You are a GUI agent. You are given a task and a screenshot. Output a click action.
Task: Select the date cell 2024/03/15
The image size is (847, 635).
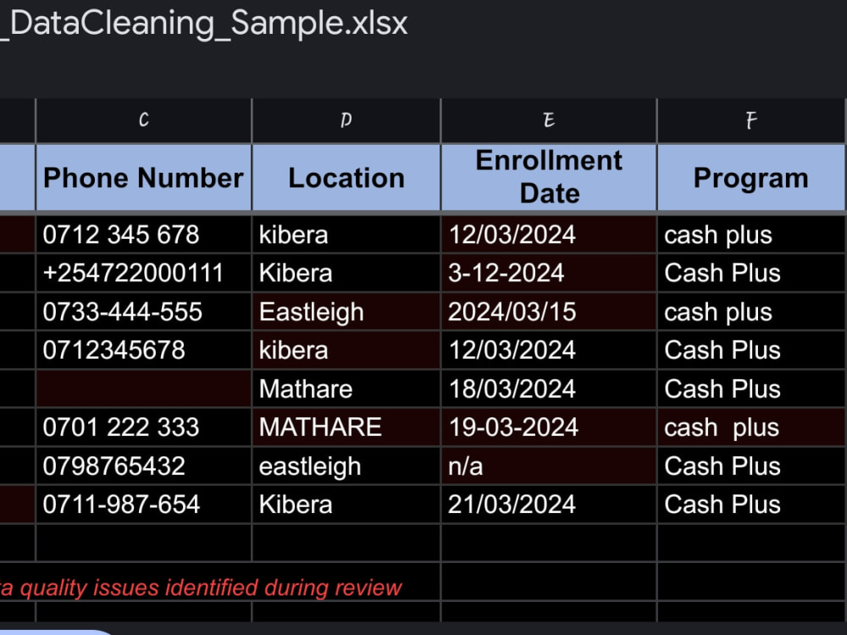pos(549,312)
